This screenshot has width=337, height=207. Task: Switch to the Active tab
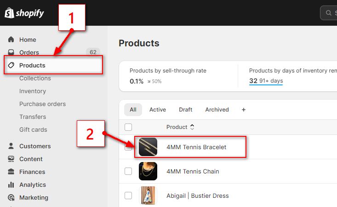click(x=158, y=110)
